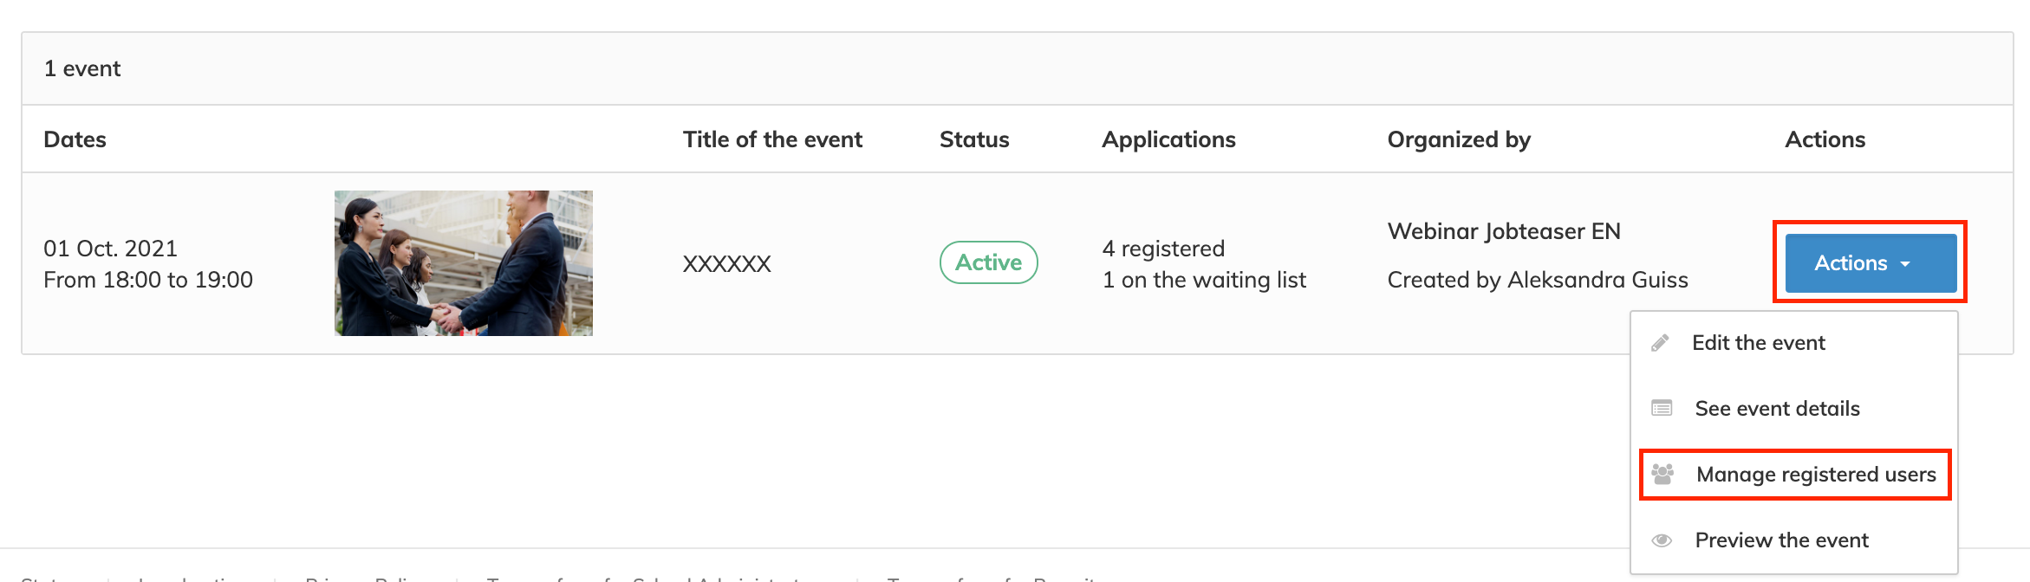
Task: Open the event titled XXXXXX
Action: (x=726, y=264)
